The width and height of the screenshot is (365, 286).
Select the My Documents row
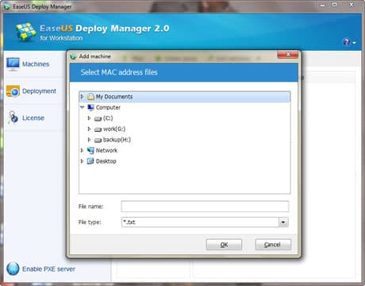click(x=185, y=97)
